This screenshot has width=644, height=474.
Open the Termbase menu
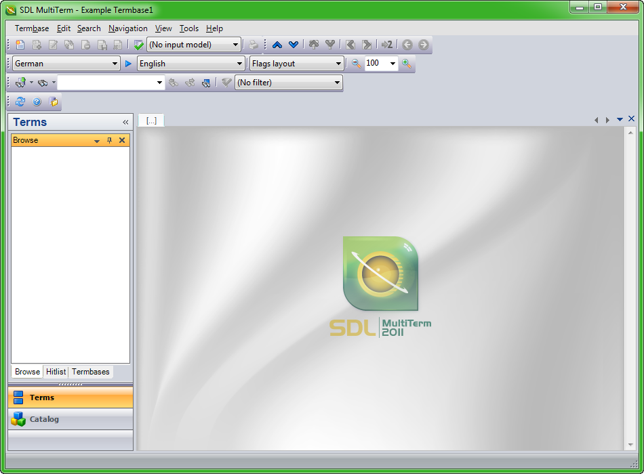pos(32,28)
